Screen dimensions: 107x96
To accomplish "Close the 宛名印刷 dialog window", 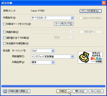I will point(104,3).
